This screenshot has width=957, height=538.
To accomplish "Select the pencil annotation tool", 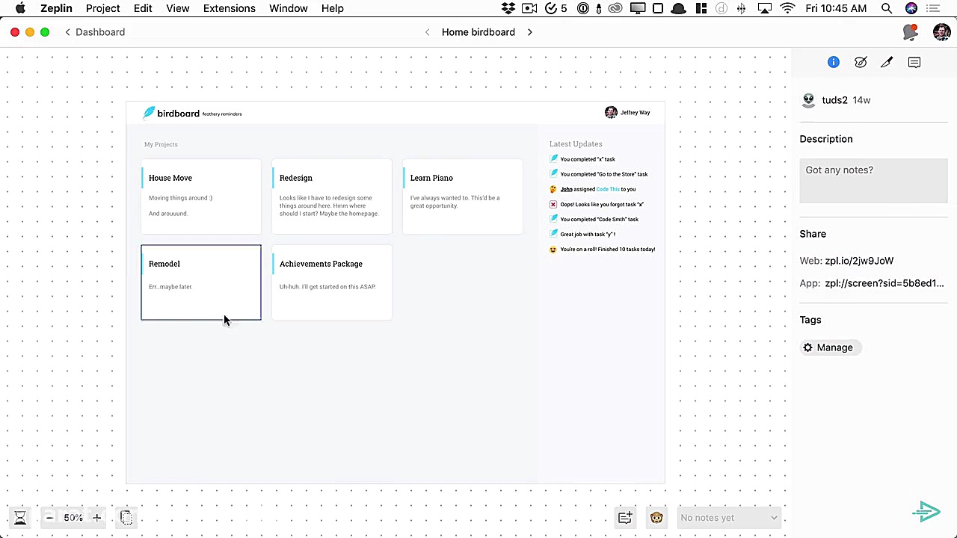I will (887, 62).
